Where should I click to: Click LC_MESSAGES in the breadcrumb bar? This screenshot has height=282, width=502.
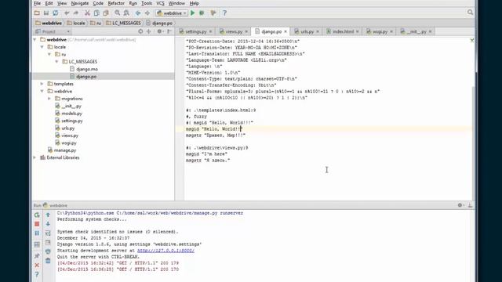coord(126,23)
